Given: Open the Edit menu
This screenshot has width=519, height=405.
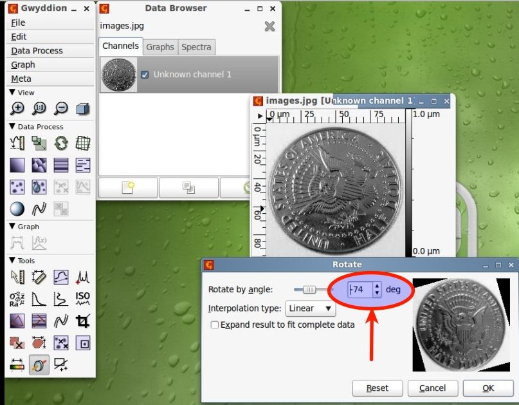Looking at the screenshot, I should click(x=19, y=37).
